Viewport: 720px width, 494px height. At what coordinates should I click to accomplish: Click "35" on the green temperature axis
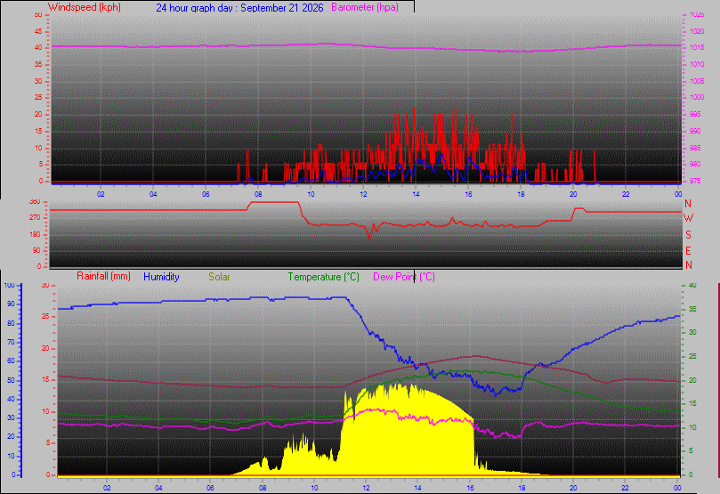(x=692, y=309)
